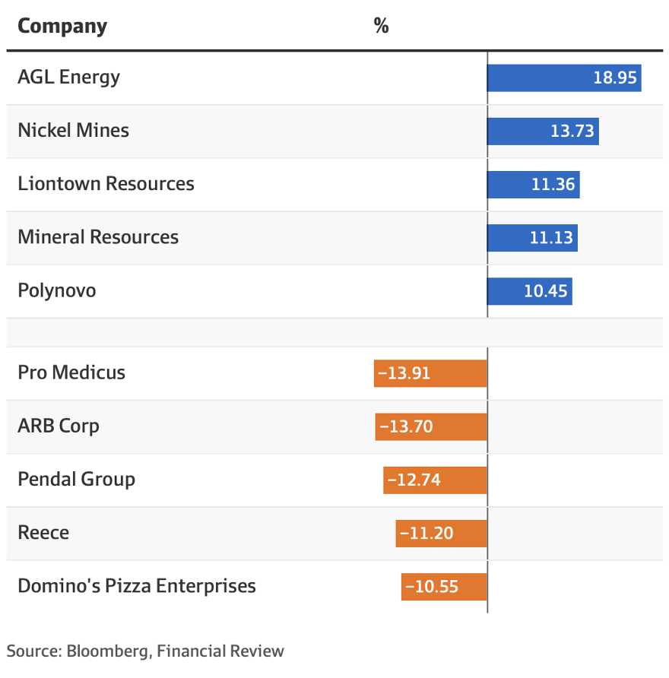Click the Pro Medicus −13.91 orange bar
The width and height of the screenshot is (669, 678).
click(x=430, y=373)
